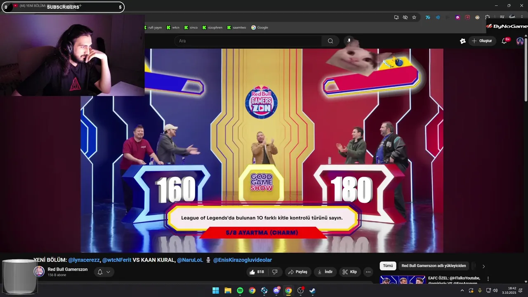Open the sizophren bookmark
The image size is (528, 297).
pos(212,28)
